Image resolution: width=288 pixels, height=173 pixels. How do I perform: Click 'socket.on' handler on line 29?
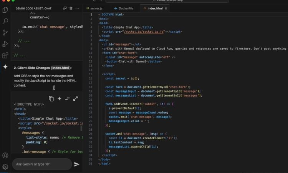[113, 134]
